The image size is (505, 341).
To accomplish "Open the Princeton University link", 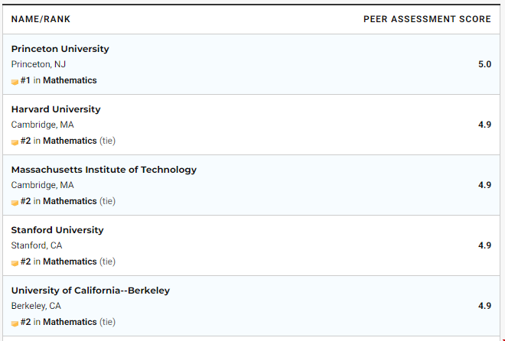I will pyautogui.click(x=60, y=49).
